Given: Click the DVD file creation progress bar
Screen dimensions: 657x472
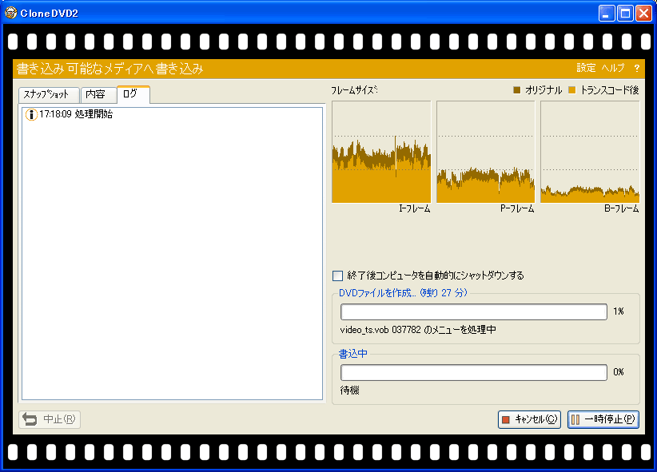Looking at the screenshot, I should click(x=474, y=312).
